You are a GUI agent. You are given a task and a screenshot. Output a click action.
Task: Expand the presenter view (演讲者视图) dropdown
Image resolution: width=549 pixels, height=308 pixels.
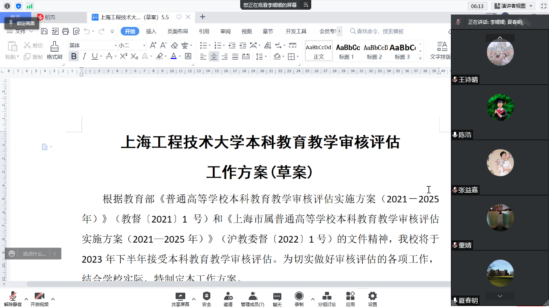(531, 6)
